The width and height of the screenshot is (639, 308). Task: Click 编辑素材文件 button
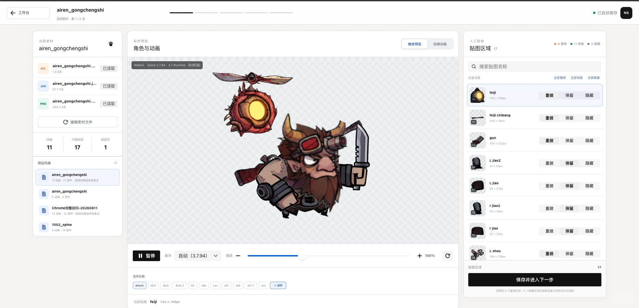pyautogui.click(x=78, y=122)
